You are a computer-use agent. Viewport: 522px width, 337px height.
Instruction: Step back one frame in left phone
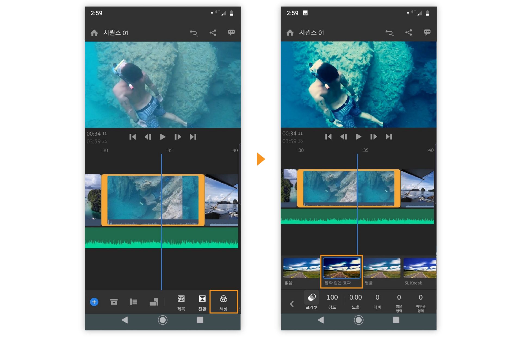coord(148,137)
